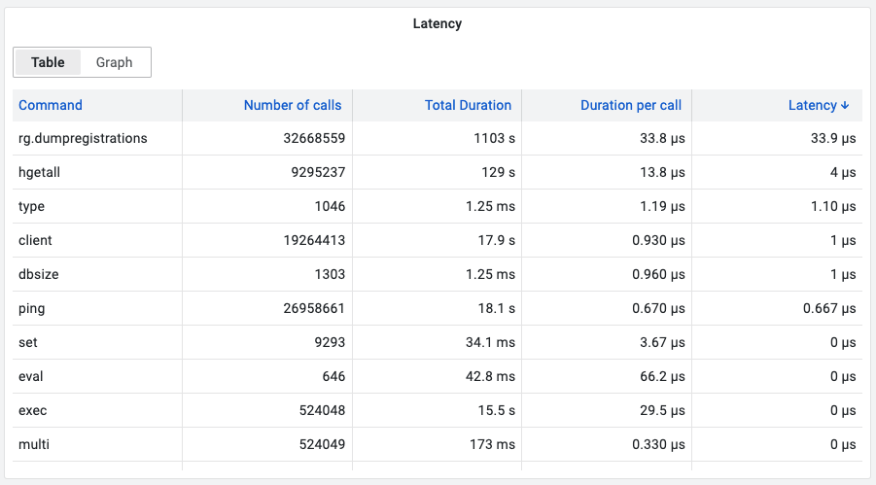
Task: Switch to the Graph view
Action: pyautogui.click(x=114, y=62)
